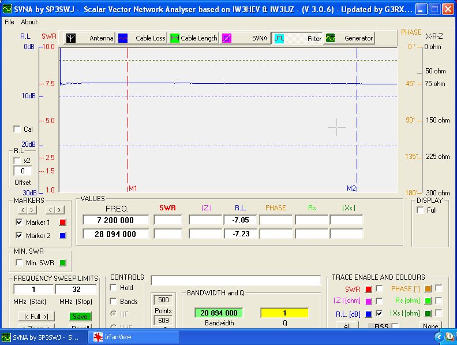Enable the Min. SWR checkbox
Screen dimensions: 457x345
click(x=19, y=263)
